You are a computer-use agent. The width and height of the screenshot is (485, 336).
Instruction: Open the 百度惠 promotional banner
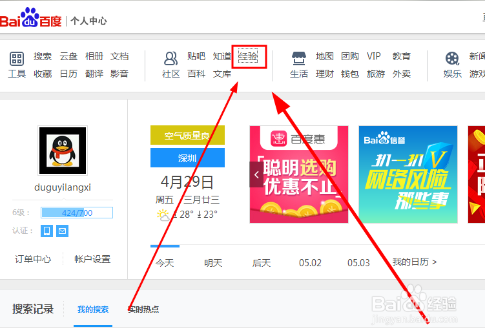[299, 174]
